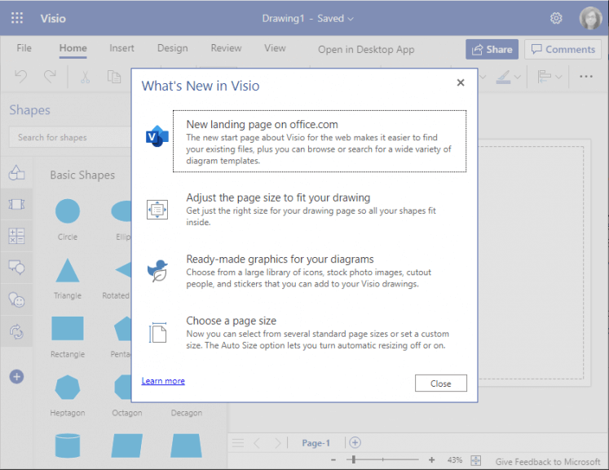This screenshot has height=470, width=609.
Task: Click the choose page size icon
Action: pos(157,332)
